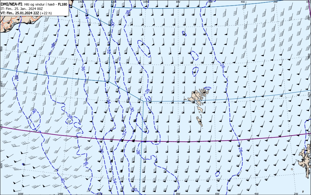Click "-40" label inside the closed loop
Screen dimensions: 311x195
[x=35, y=111]
